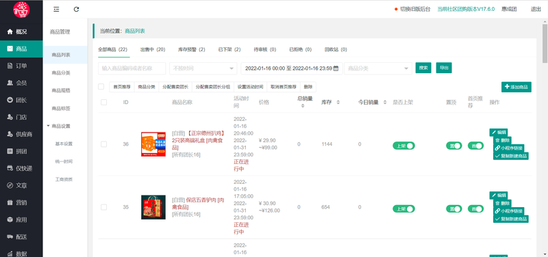Get 小程序链接 for product 35
The width and height of the screenshot is (548, 257).
[x=508, y=211]
